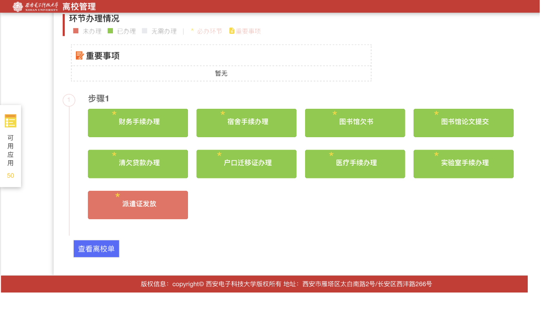Image resolution: width=550 pixels, height=309 pixels.
Task: Click the 离校管理 header title
Action: click(x=79, y=7)
